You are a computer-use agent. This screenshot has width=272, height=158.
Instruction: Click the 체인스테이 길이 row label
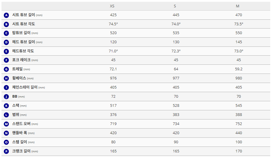pyautogui.click(x=25, y=87)
